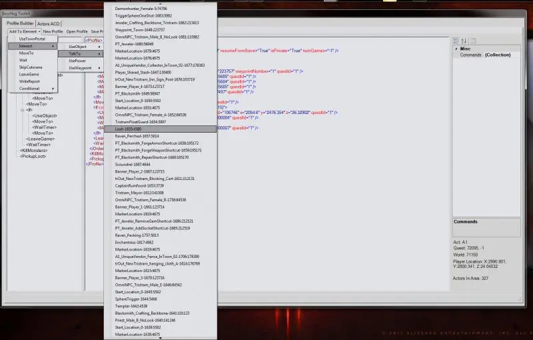Sort property grid by category

(456, 40)
